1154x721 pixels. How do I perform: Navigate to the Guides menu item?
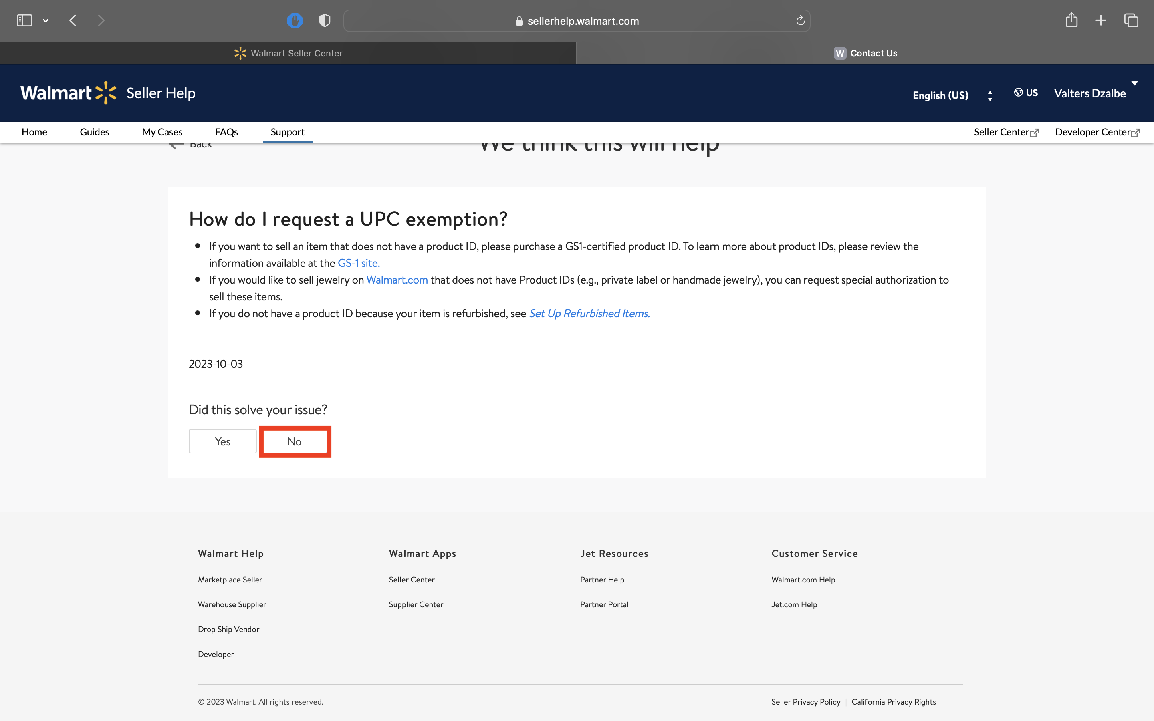[94, 131]
